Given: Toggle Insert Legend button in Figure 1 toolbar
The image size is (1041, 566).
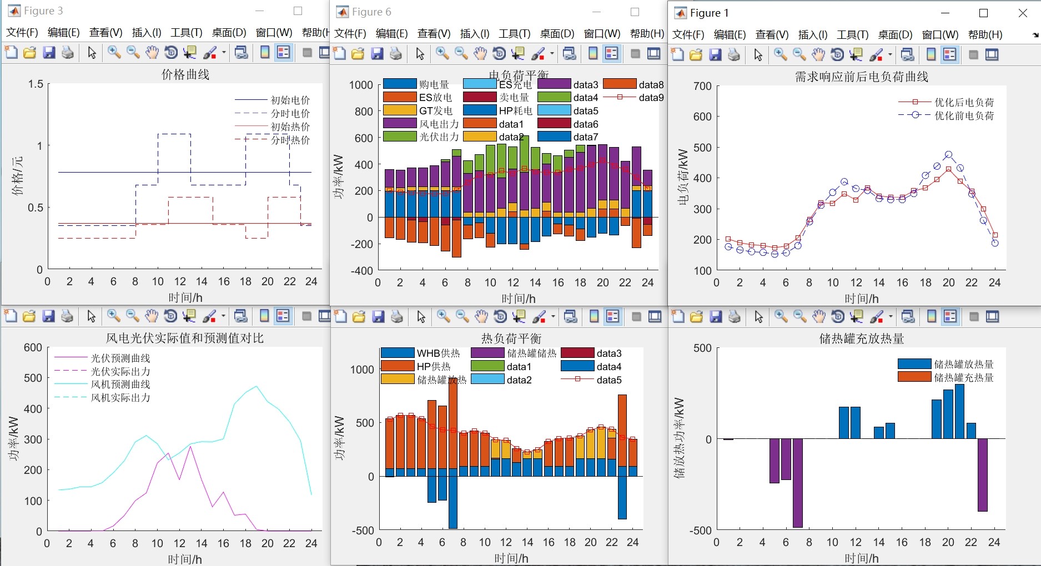Looking at the screenshot, I should click(x=950, y=54).
